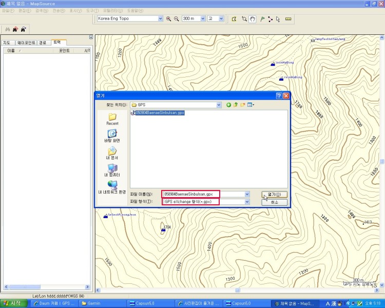Select 050904BaenaeSinbulsan.gpx in file list
Image resolution: width=385 pixels, height=308 pixels.
click(158, 113)
